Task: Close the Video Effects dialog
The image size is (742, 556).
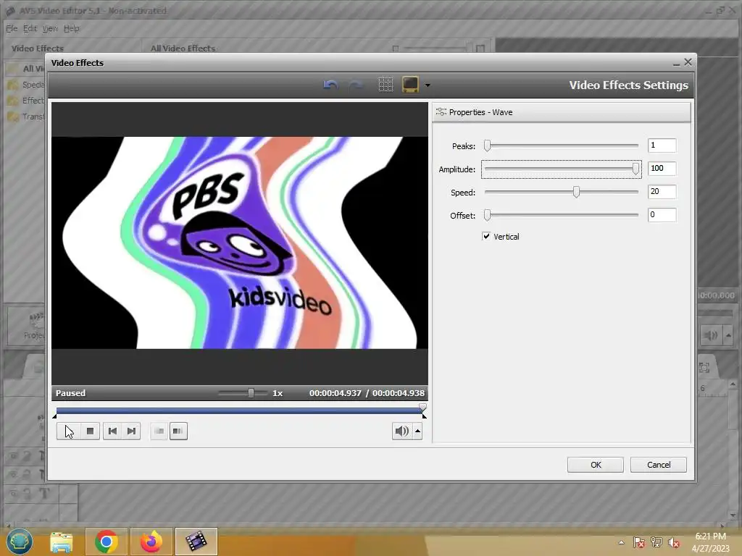Action: [688, 62]
